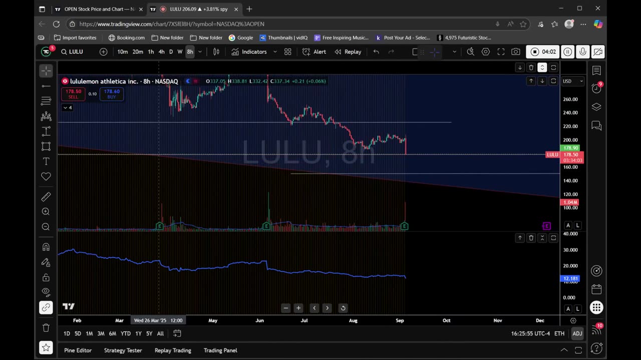641x360 pixels.
Task: Open the Strategy Tester tab
Action: [x=123, y=350]
